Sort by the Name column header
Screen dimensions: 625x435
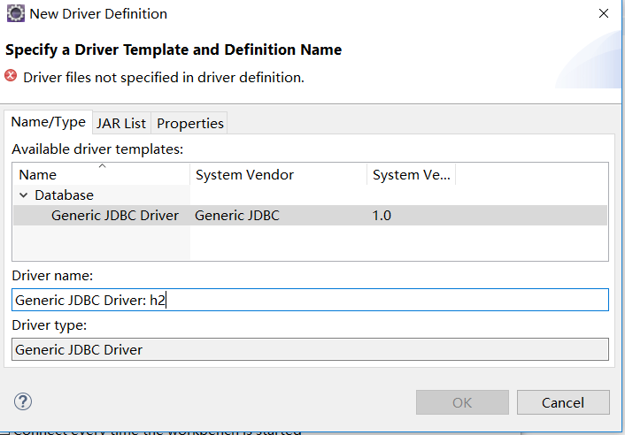[37, 175]
